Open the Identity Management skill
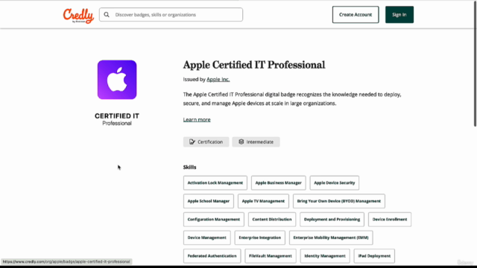The image size is (477, 268). coord(325,256)
